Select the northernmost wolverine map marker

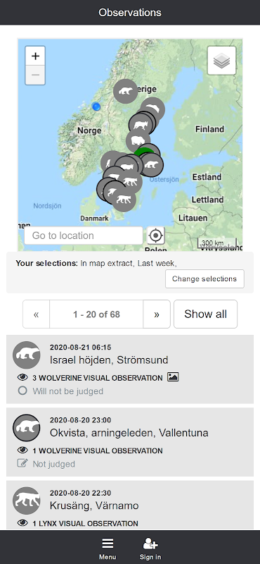(126, 92)
